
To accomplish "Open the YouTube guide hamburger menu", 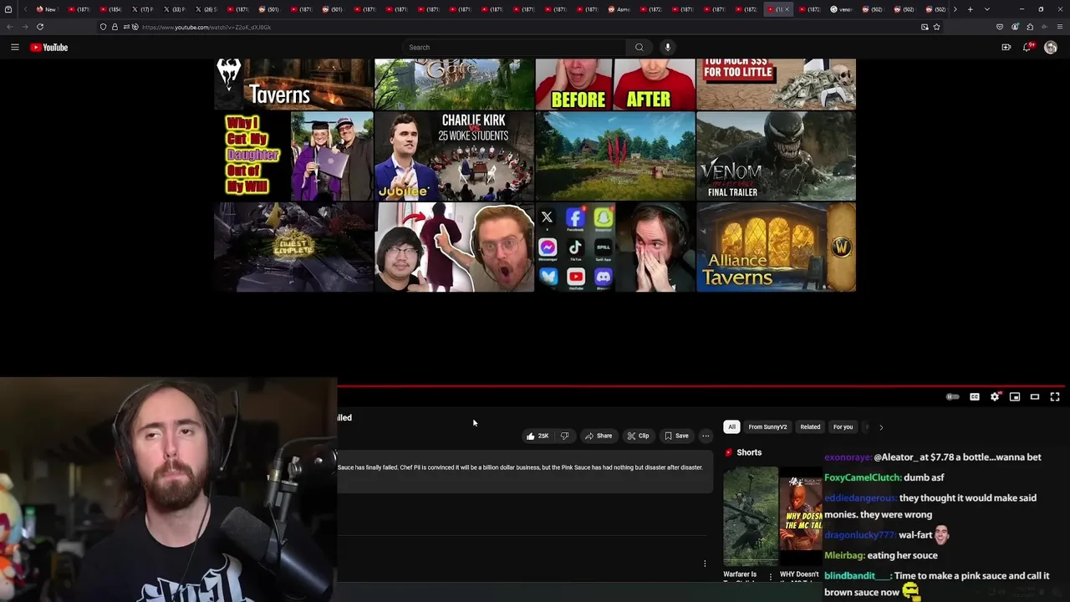I will 14,48.
